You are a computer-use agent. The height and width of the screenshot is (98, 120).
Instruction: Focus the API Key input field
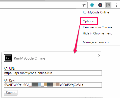tap(53, 85)
